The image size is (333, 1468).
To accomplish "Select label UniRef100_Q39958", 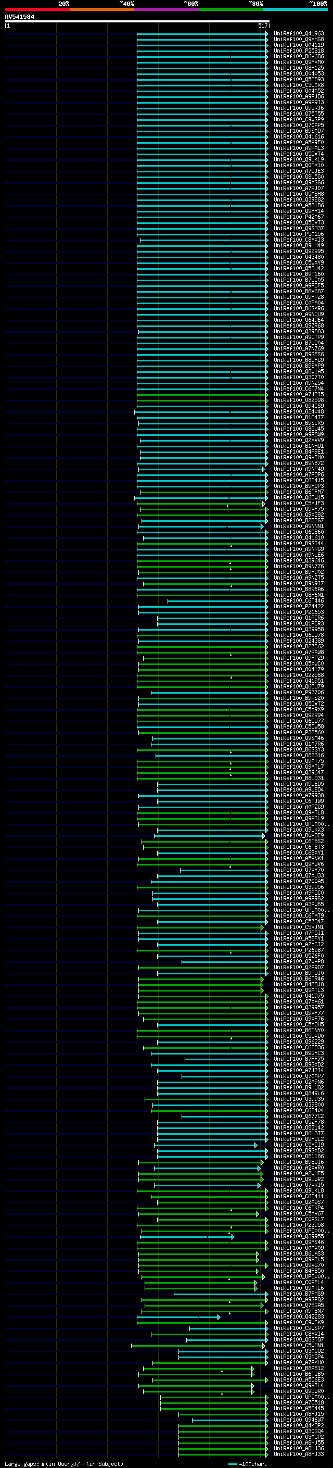I will [299, 629].
